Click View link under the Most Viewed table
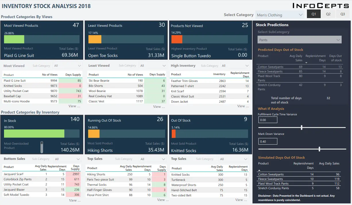Viewport: 352px width, 205px height. coord(74,106)
